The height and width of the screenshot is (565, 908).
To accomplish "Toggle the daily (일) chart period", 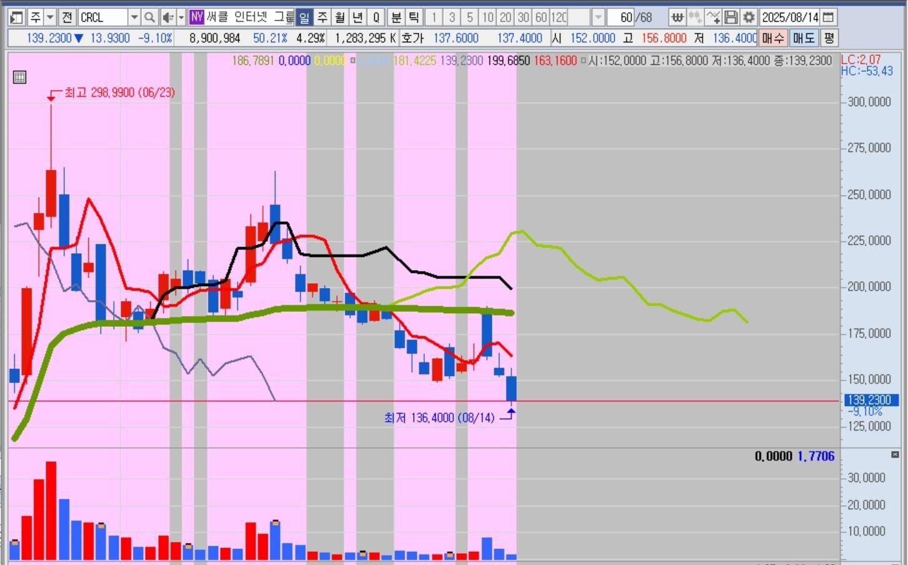I will pos(304,17).
